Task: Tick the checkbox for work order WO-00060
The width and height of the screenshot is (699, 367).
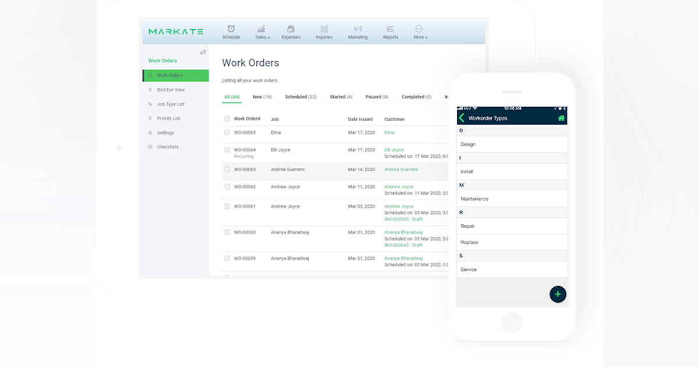Action: (227, 232)
